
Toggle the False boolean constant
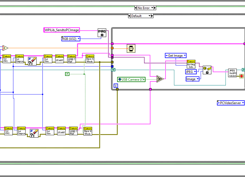pyautogui.click(x=67, y=74)
